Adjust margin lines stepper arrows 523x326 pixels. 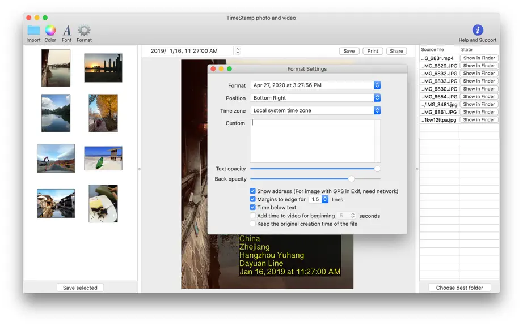[325, 199]
